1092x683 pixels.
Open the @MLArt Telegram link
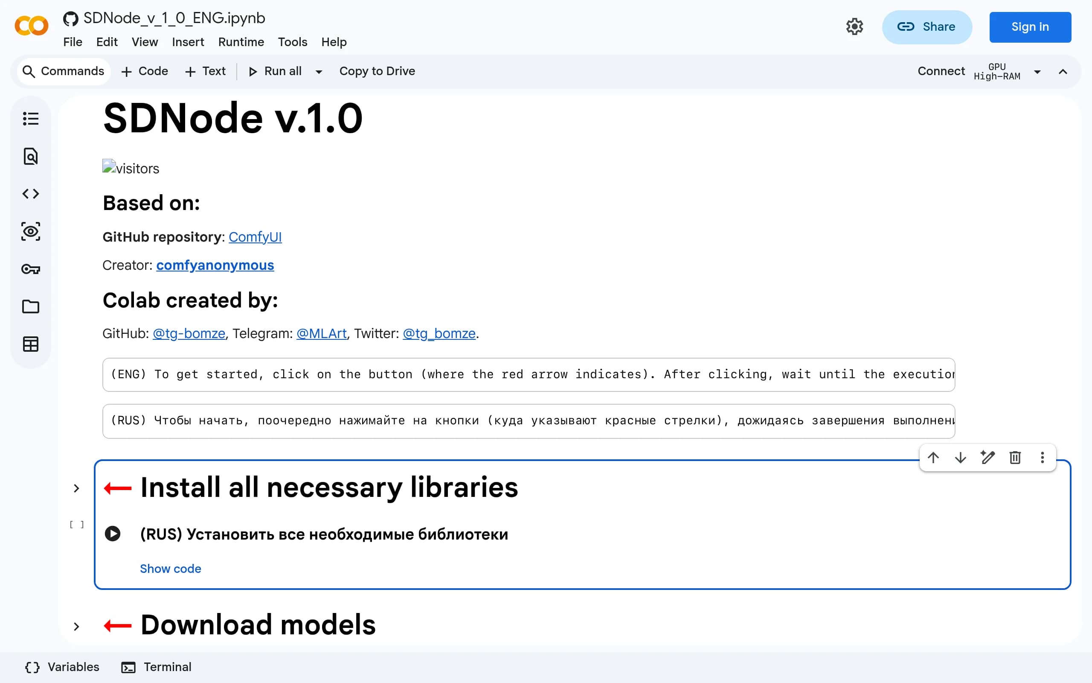[x=322, y=333]
